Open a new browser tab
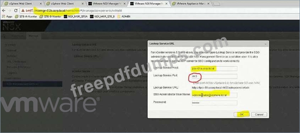The height and width of the screenshot is (133, 300). tap(216, 4)
